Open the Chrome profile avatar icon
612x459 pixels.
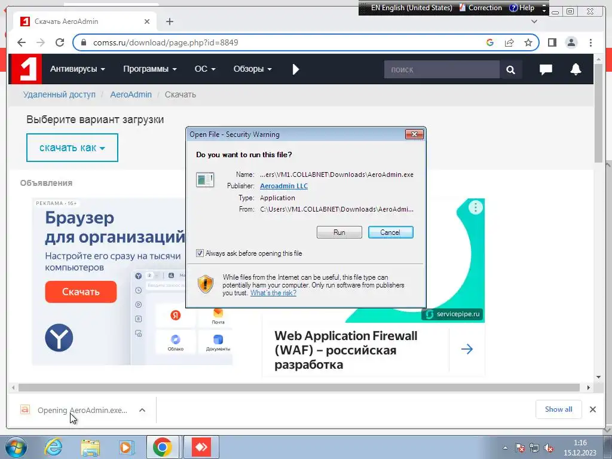click(571, 42)
